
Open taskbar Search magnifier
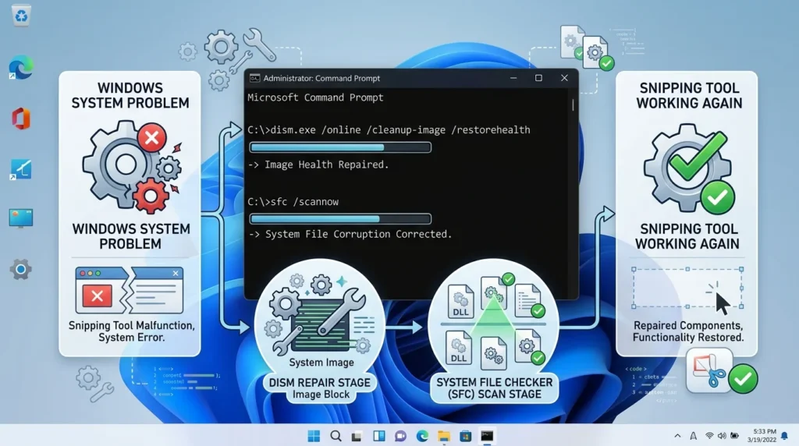[336, 436]
